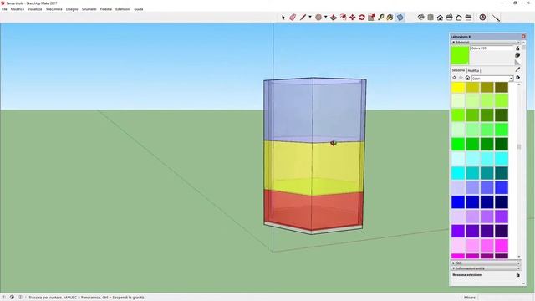Viewport: 535px width, 301px height.
Task: Choose the dark olive swatch
Action: (x=502, y=87)
